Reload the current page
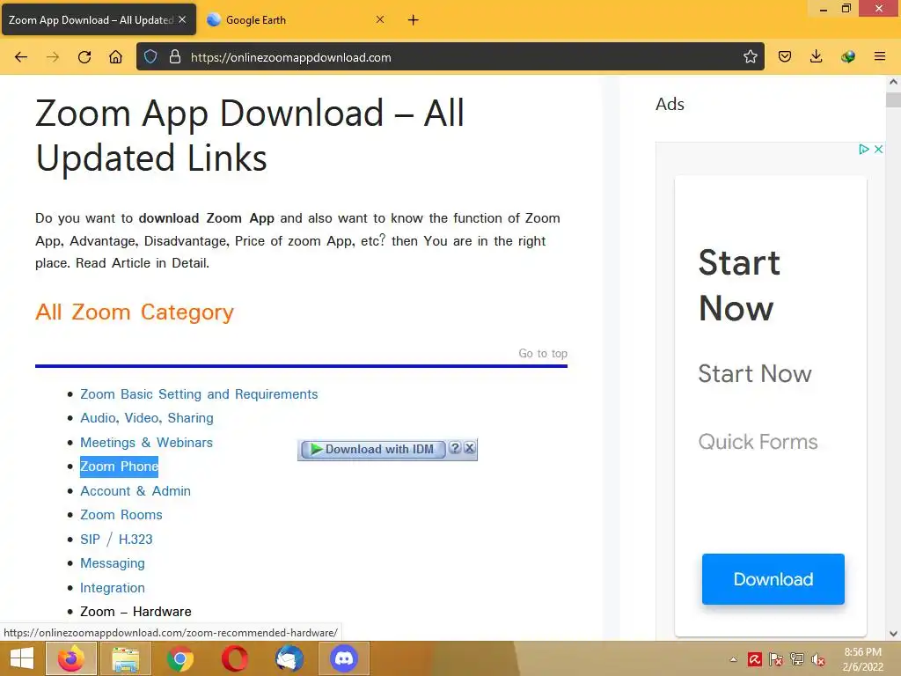The height and width of the screenshot is (676, 901). 84,57
